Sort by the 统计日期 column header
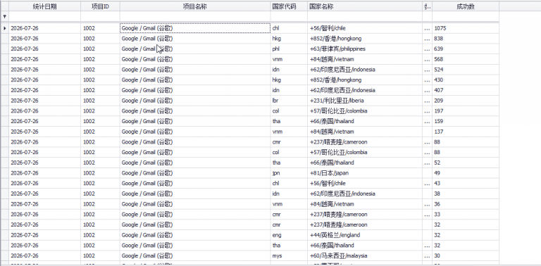 45,6
